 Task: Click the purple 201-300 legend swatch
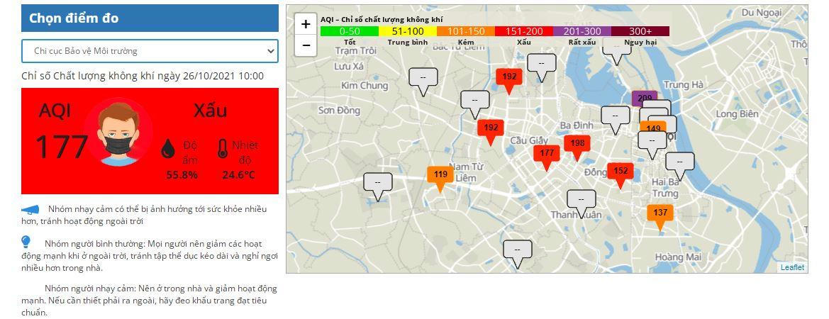pos(582,31)
